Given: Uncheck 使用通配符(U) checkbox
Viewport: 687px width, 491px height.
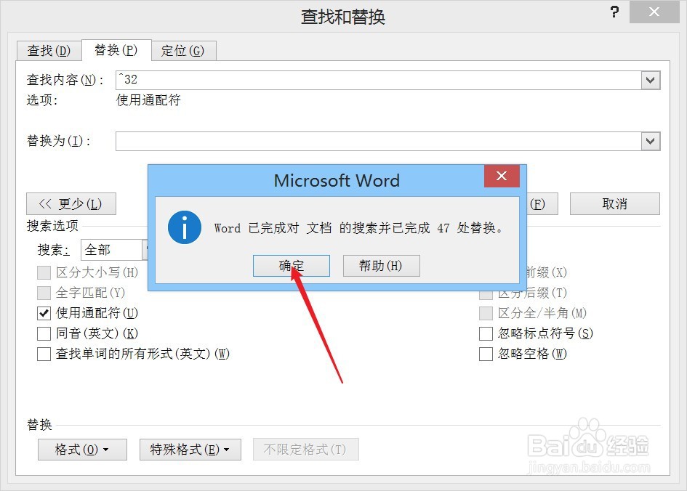Looking at the screenshot, I should click(x=44, y=313).
